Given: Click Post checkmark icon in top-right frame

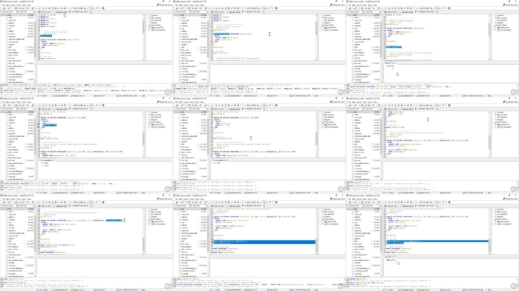Looking at the screenshot, I should pyautogui.click(x=405, y=8).
